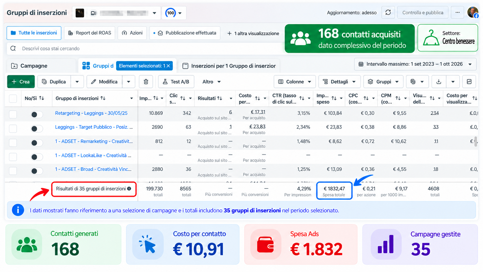
Task: Click the ad account thumbnail icon
Action: pos(80,13)
